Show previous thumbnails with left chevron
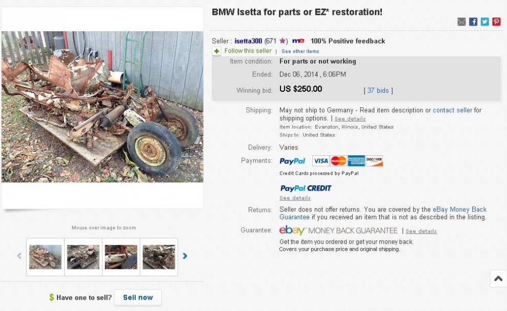This screenshot has width=507, height=311. (x=19, y=256)
